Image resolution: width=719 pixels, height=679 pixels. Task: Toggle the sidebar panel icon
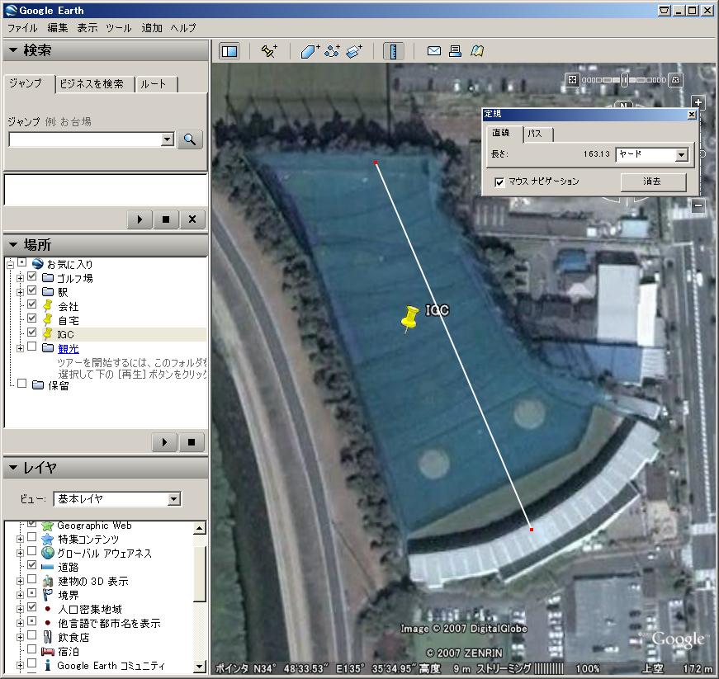(229, 51)
